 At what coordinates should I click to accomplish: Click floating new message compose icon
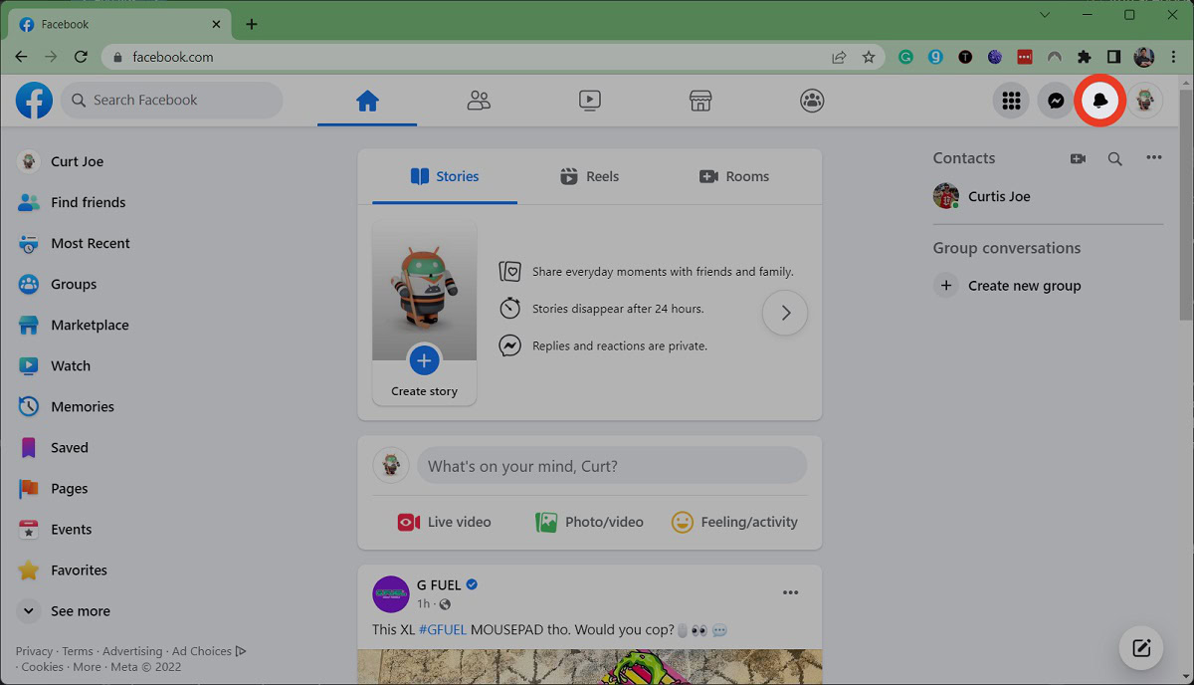click(x=1141, y=648)
